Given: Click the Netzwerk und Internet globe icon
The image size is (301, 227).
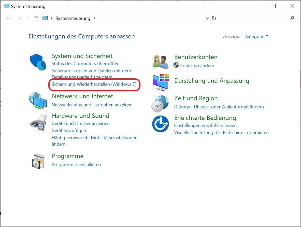Looking at the screenshot, I should [x=38, y=101].
